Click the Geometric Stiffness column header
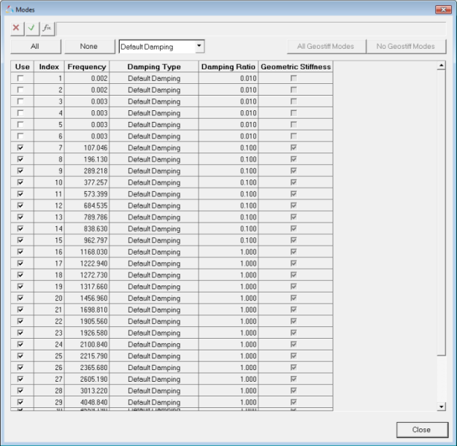The height and width of the screenshot is (446, 457). (296, 66)
